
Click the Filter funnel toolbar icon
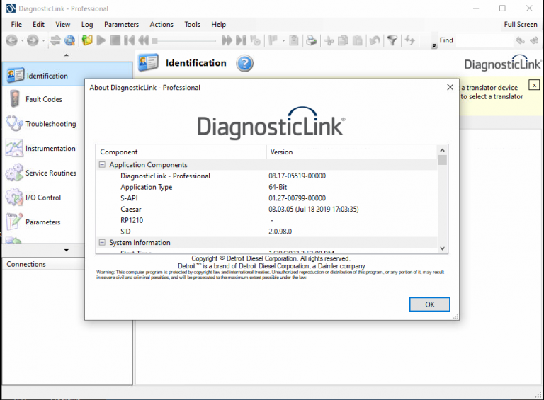click(392, 40)
